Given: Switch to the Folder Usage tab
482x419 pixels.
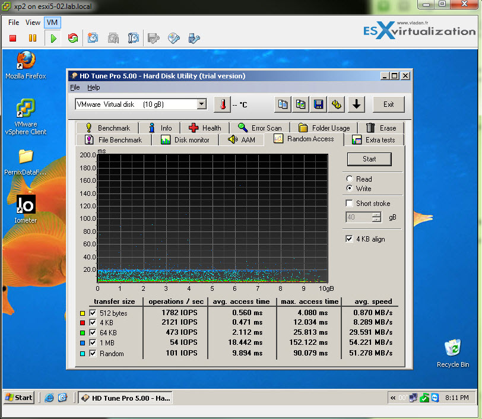Looking at the screenshot, I should (x=324, y=128).
